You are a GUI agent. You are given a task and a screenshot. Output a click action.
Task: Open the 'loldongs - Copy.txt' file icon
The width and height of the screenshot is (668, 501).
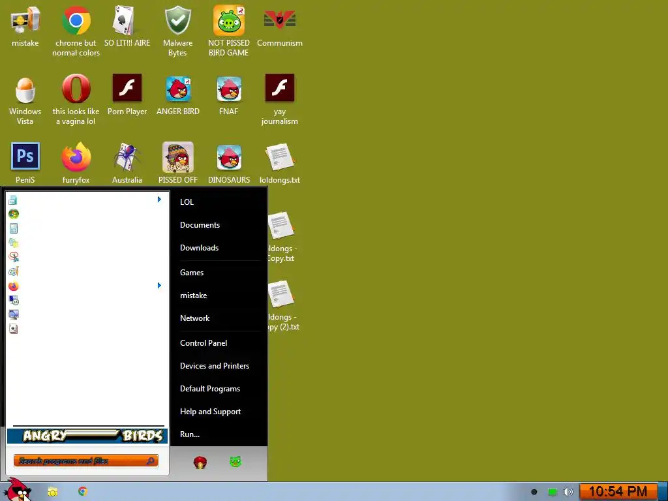pyautogui.click(x=281, y=237)
